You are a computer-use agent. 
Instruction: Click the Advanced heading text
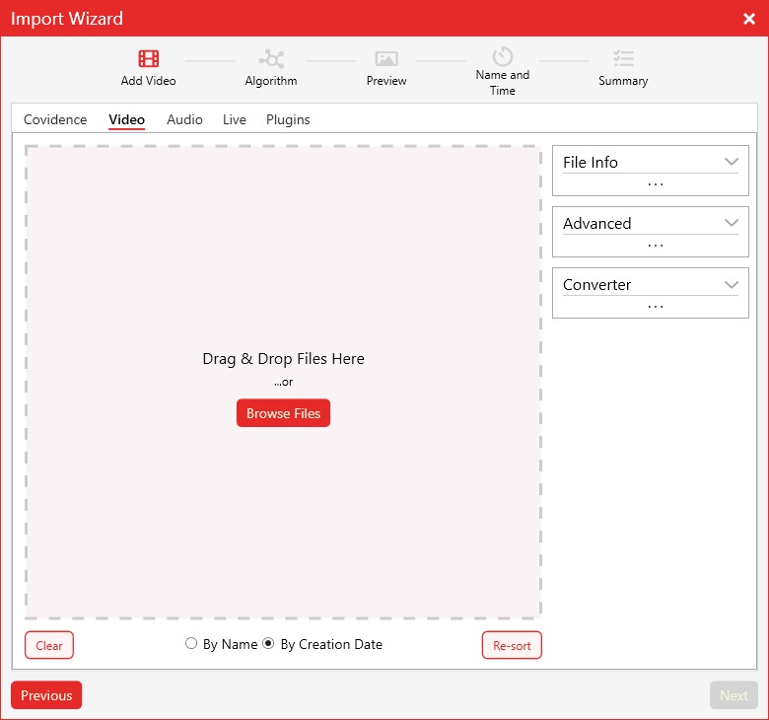point(596,223)
